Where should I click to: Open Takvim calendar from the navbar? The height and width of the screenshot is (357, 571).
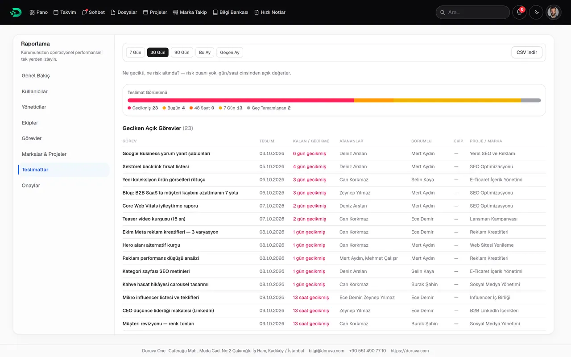pyautogui.click(x=65, y=12)
